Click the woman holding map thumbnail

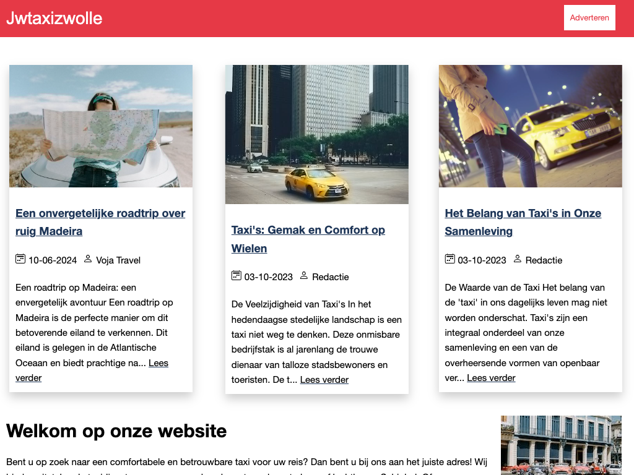point(101,126)
